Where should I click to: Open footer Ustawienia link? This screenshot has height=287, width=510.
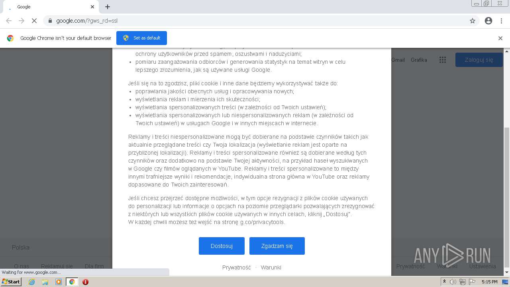483,266
